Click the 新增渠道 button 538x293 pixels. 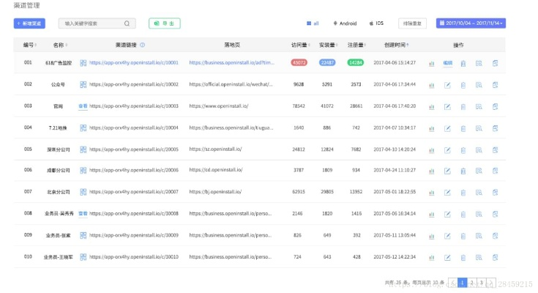[29, 23]
